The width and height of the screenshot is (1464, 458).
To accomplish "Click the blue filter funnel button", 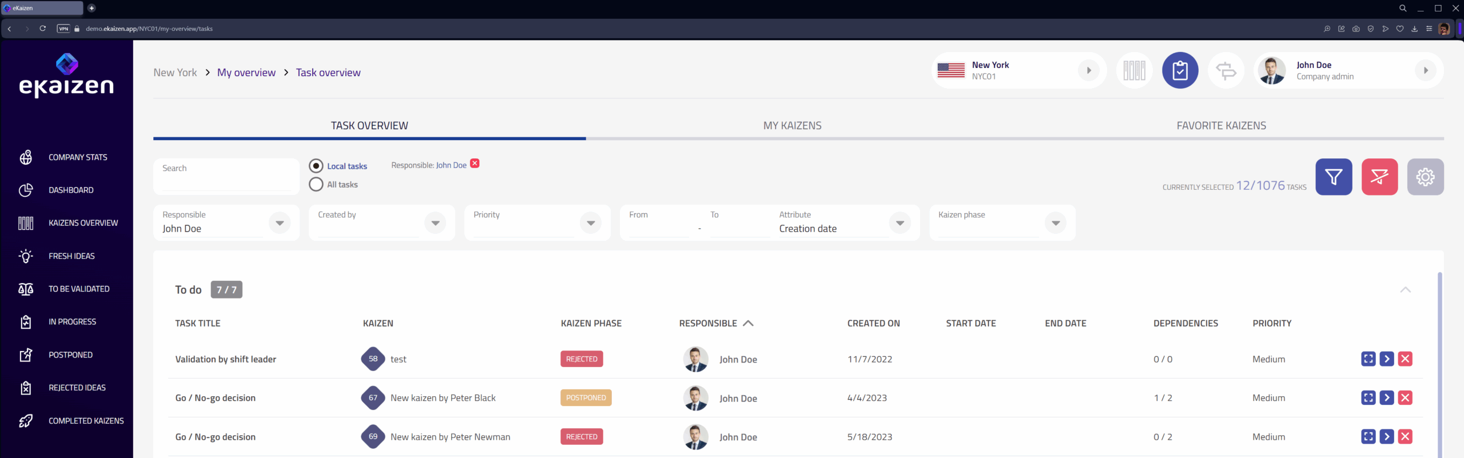I will pos(1333,177).
